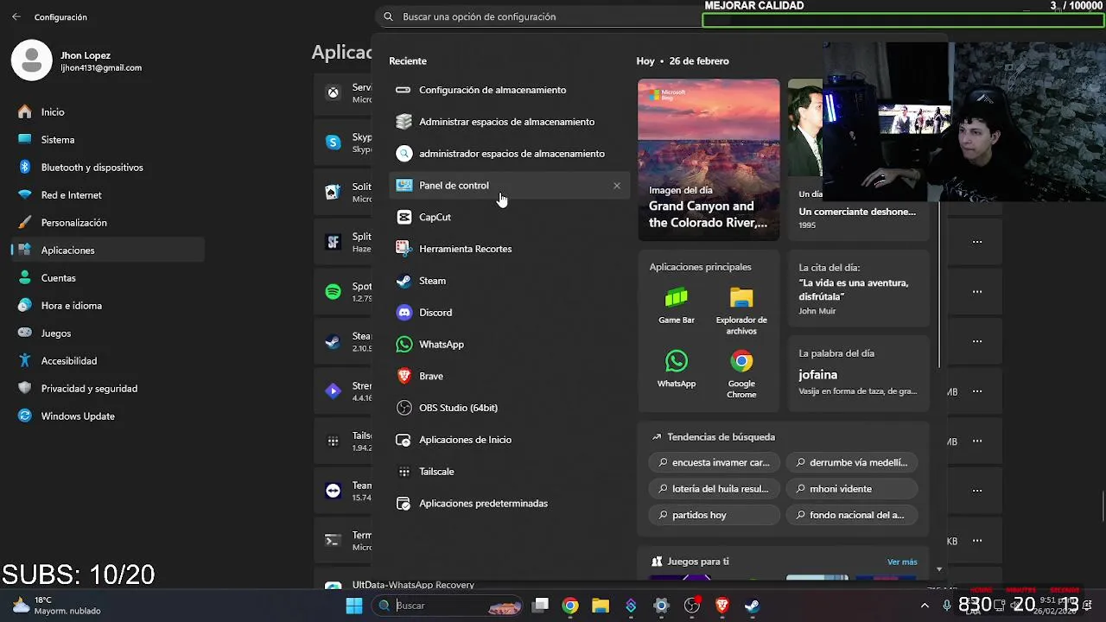Image resolution: width=1106 pixels, height=622 pixels.
Task: Click the flyout scroll-down arrow
Action: pos(939,569)
